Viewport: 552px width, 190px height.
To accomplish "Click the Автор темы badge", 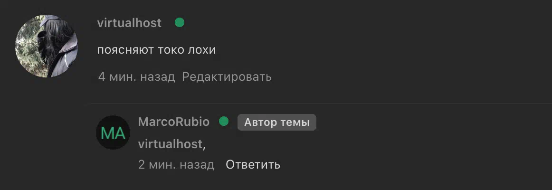I will click(276, 123).
